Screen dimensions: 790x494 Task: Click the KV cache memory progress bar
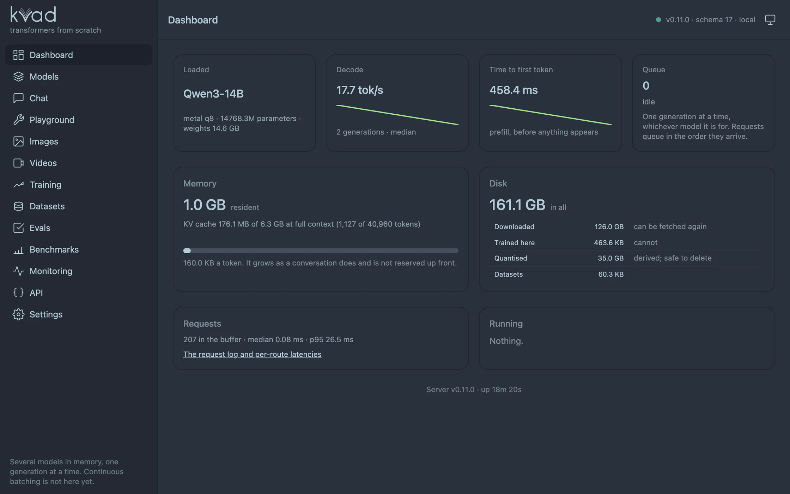(x=321, y=251)
